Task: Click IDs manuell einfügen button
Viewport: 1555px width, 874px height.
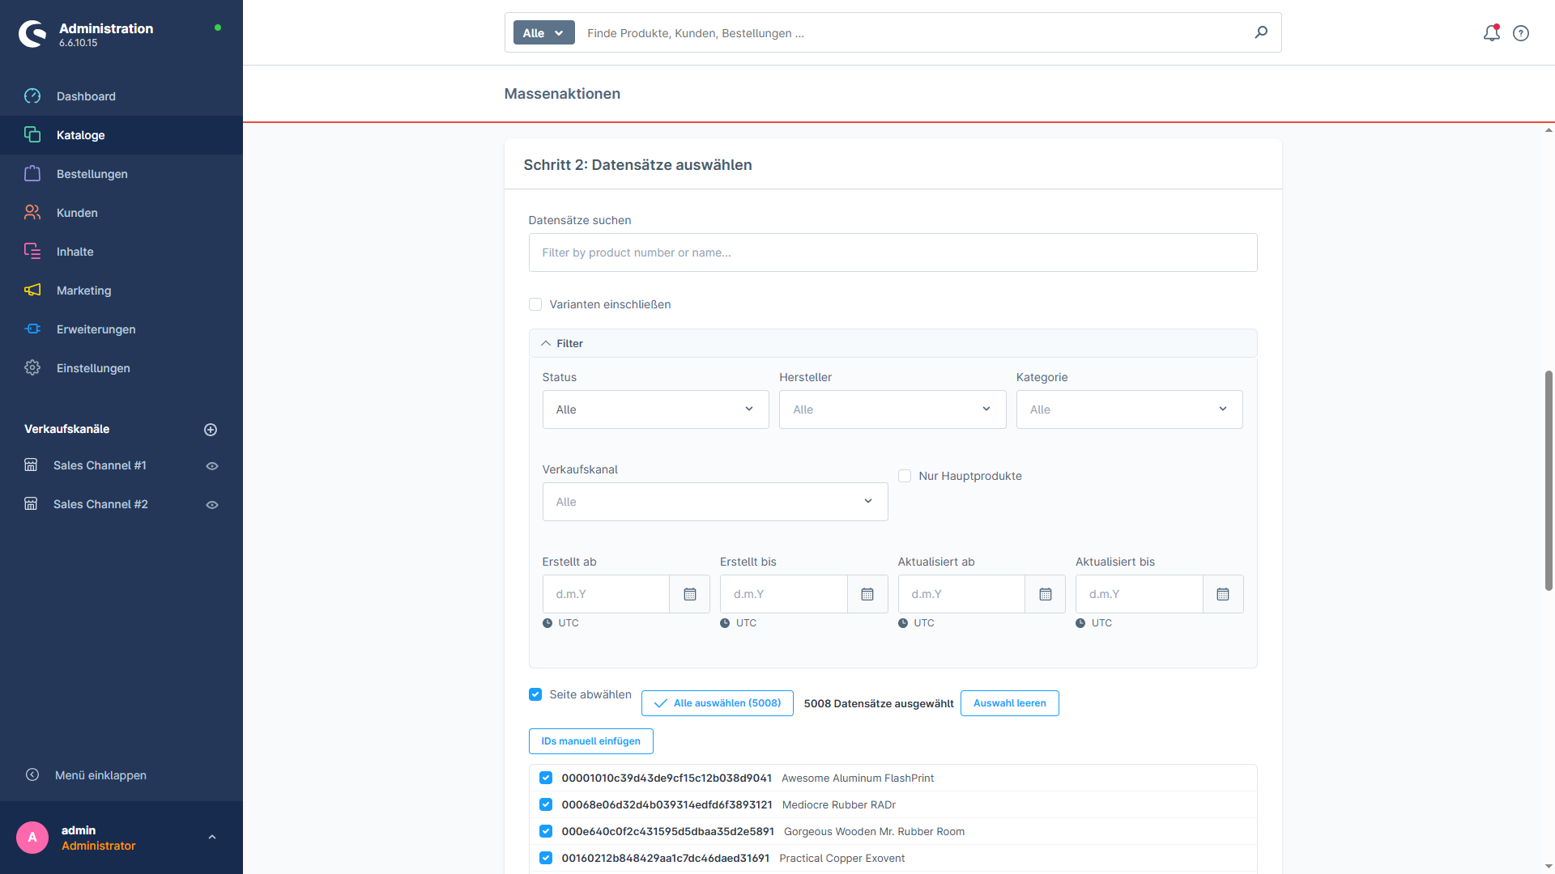Action: 590,741
